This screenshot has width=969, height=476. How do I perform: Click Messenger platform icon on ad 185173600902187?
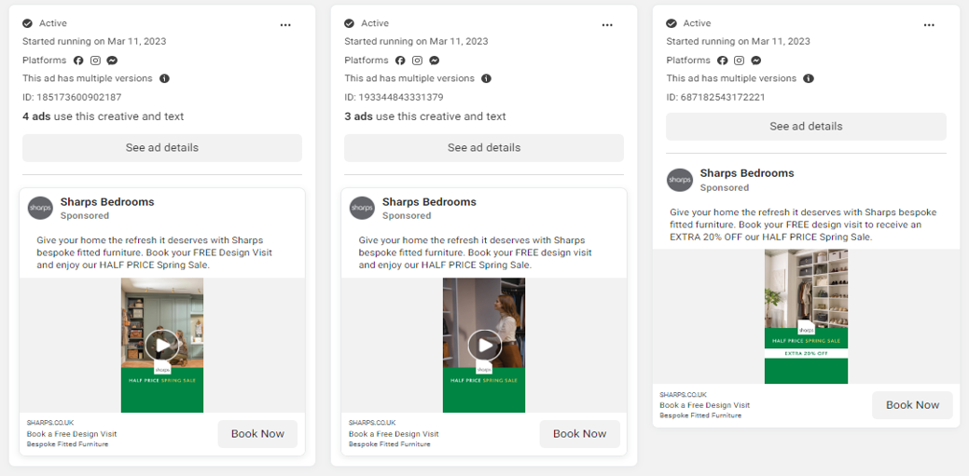tap(112, 61)
